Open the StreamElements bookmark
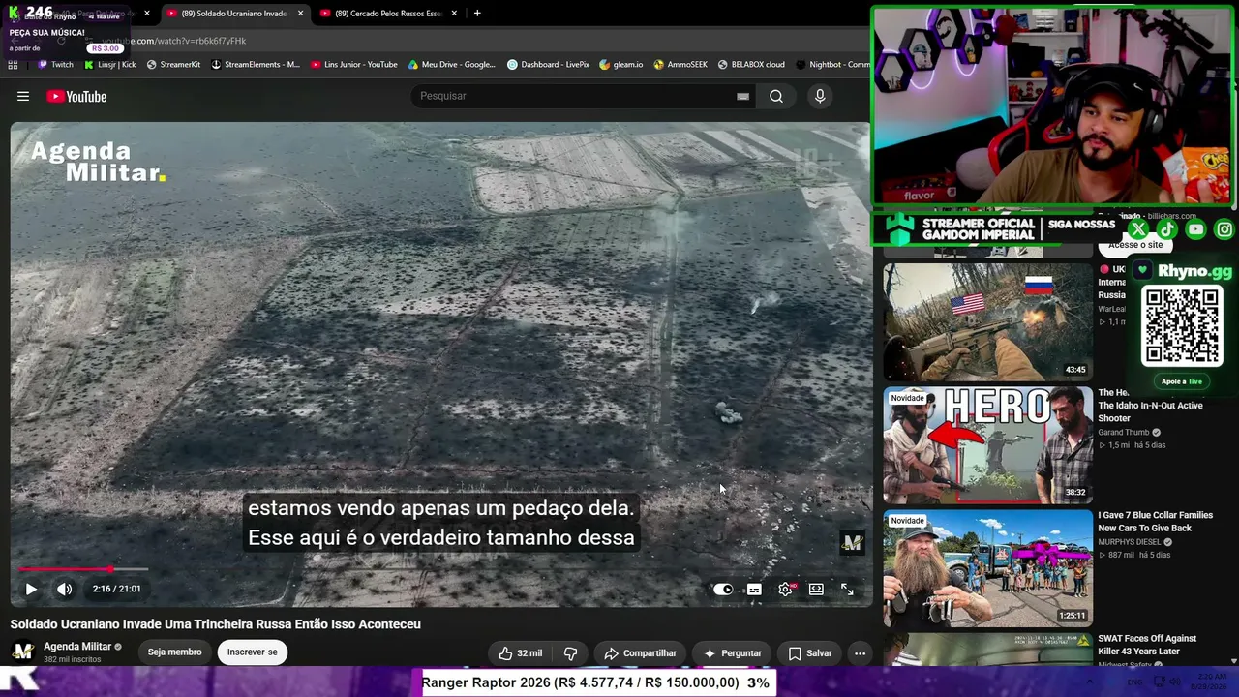The width and height of the screenshot is (1239, 697). click(256, 65)
